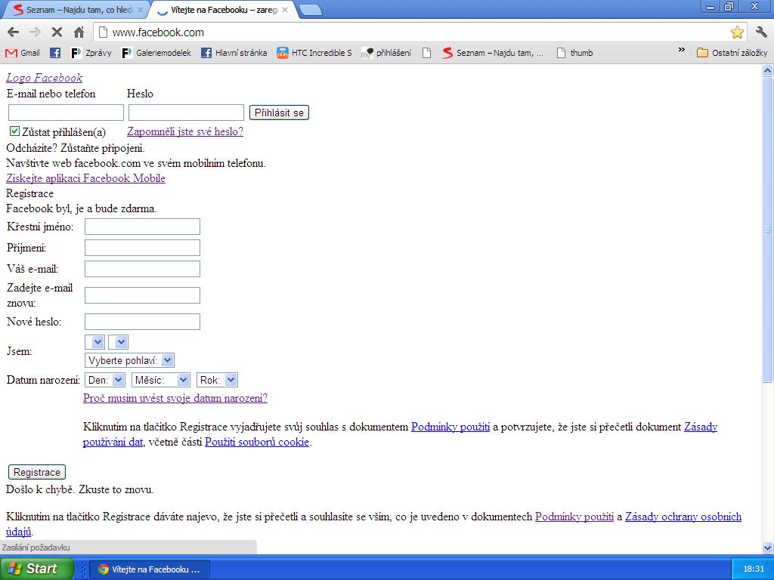Open the first empty dropdown beside Jsem
Viewport: 774px width, 580px height.
pyautogui.click(x=94, y=342)
